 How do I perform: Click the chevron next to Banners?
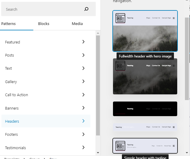coord(83,108)
